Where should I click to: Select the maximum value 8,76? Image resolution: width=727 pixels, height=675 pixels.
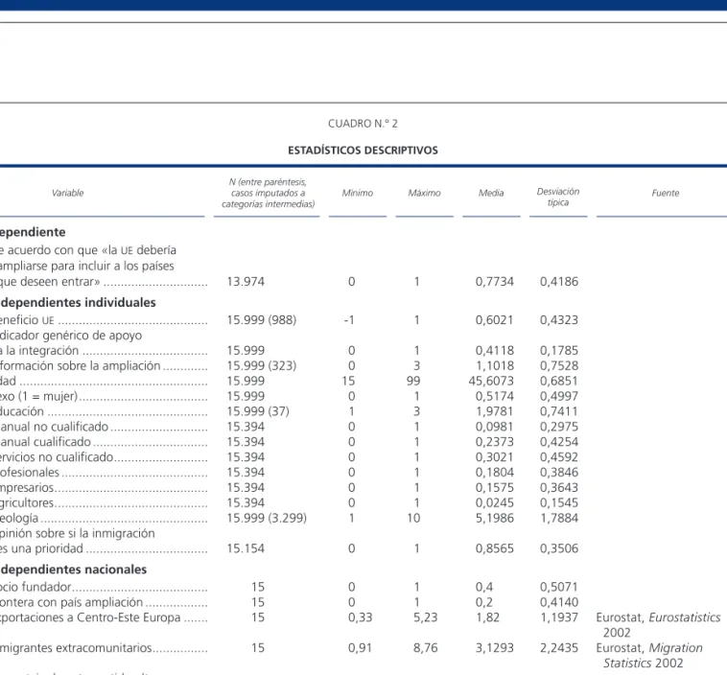coord(425,647)
